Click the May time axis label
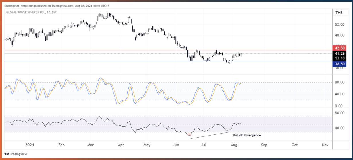 (147, 145)
